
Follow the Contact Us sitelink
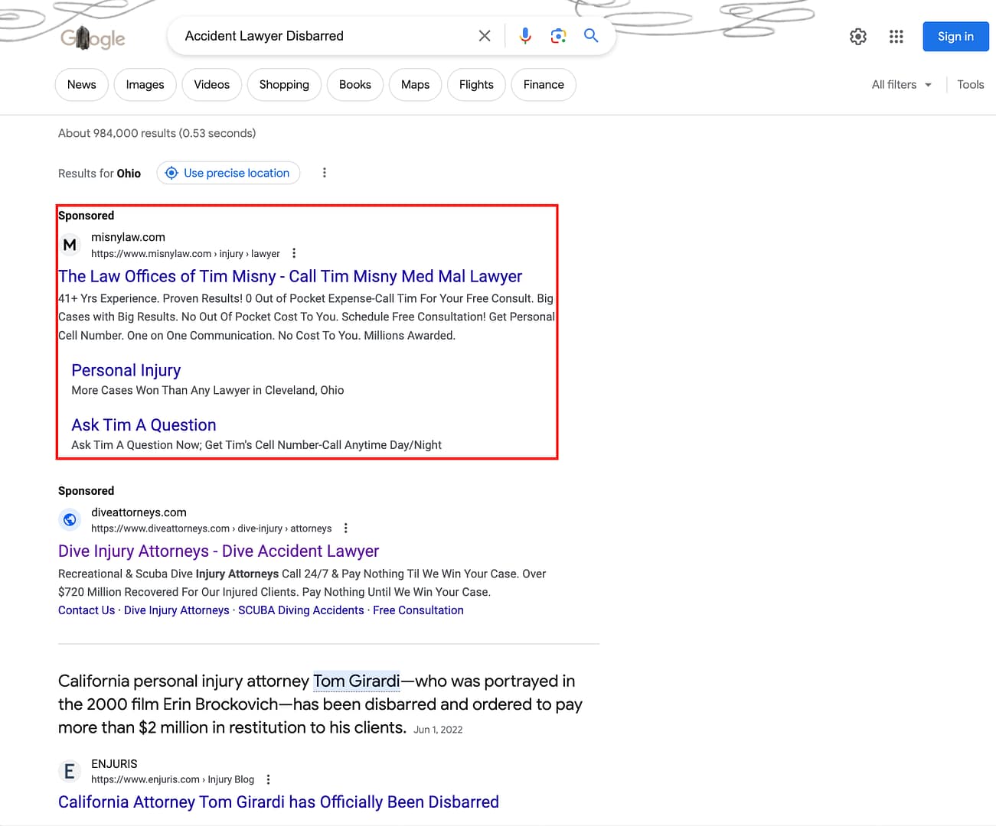[x=87, y=610]
